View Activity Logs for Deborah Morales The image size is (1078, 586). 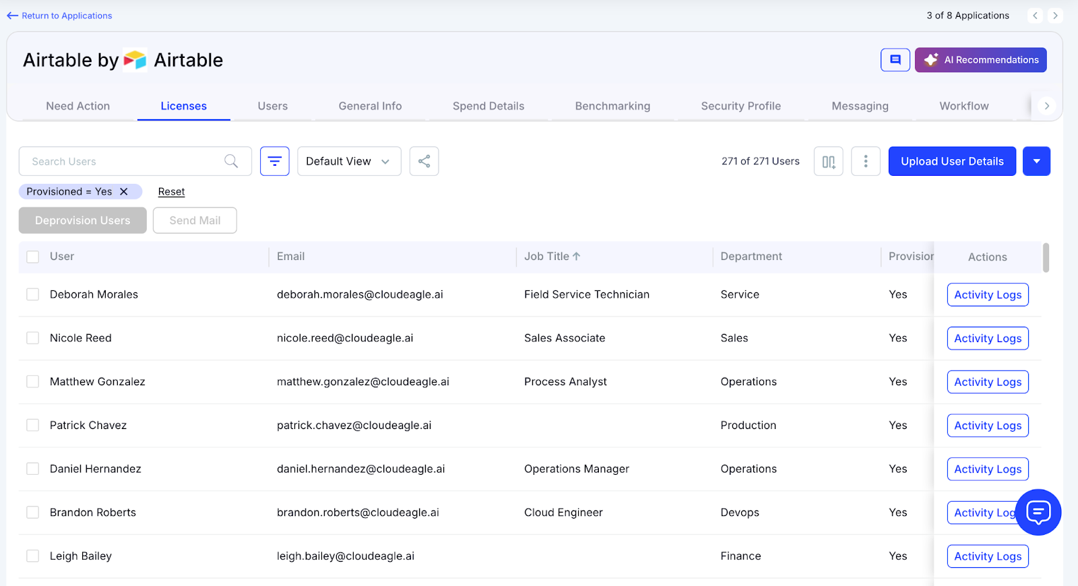(988, 295)
